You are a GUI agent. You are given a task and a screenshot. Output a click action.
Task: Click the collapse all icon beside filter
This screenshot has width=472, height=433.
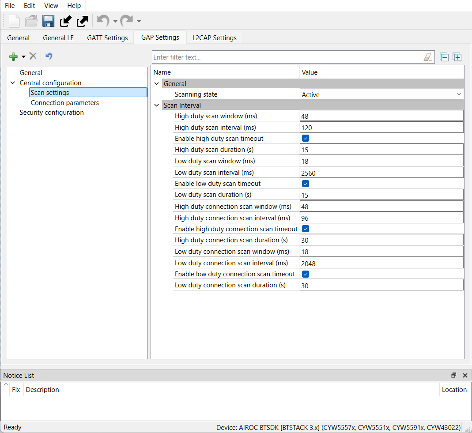tap(444, 57)
